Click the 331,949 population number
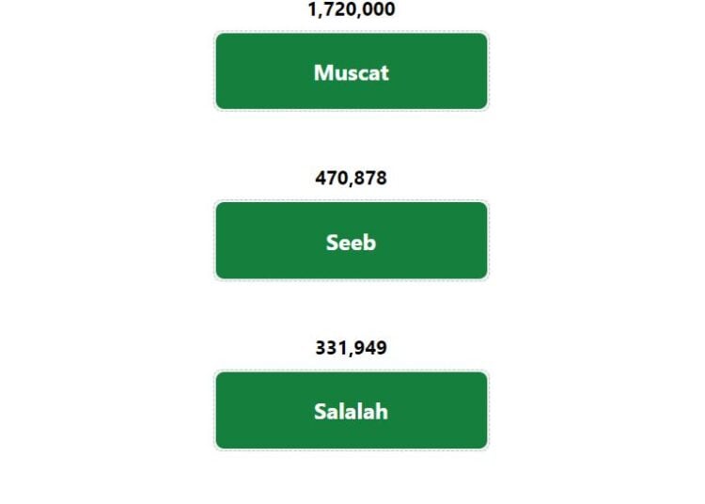The image size is (705, 504). tap(352, 348)
